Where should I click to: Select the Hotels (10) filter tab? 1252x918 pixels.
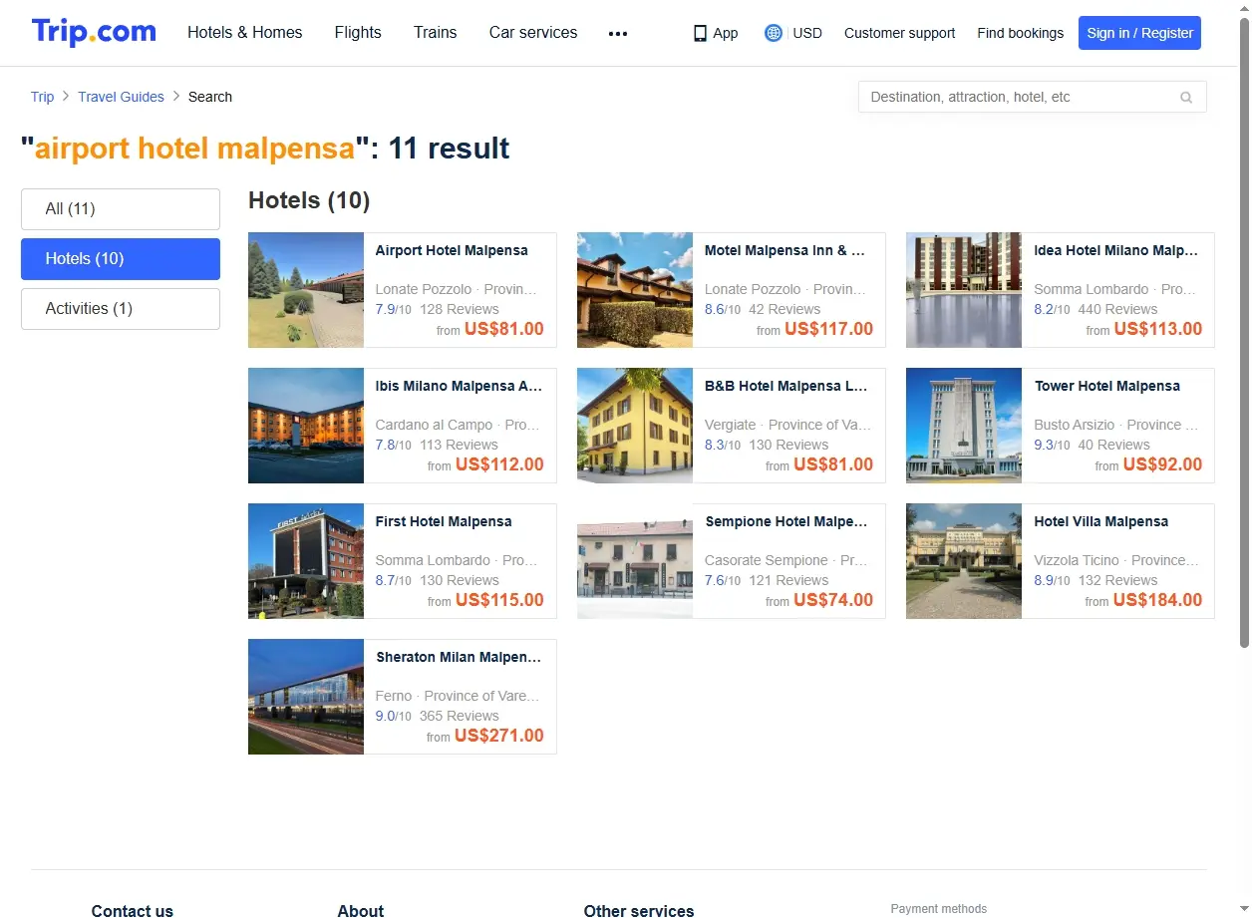point(121,259)
